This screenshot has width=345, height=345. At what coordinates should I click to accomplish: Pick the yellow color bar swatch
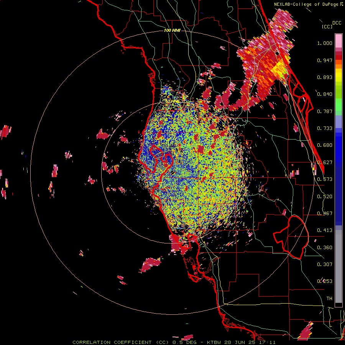pyautogui.click(x=338, y=75)
